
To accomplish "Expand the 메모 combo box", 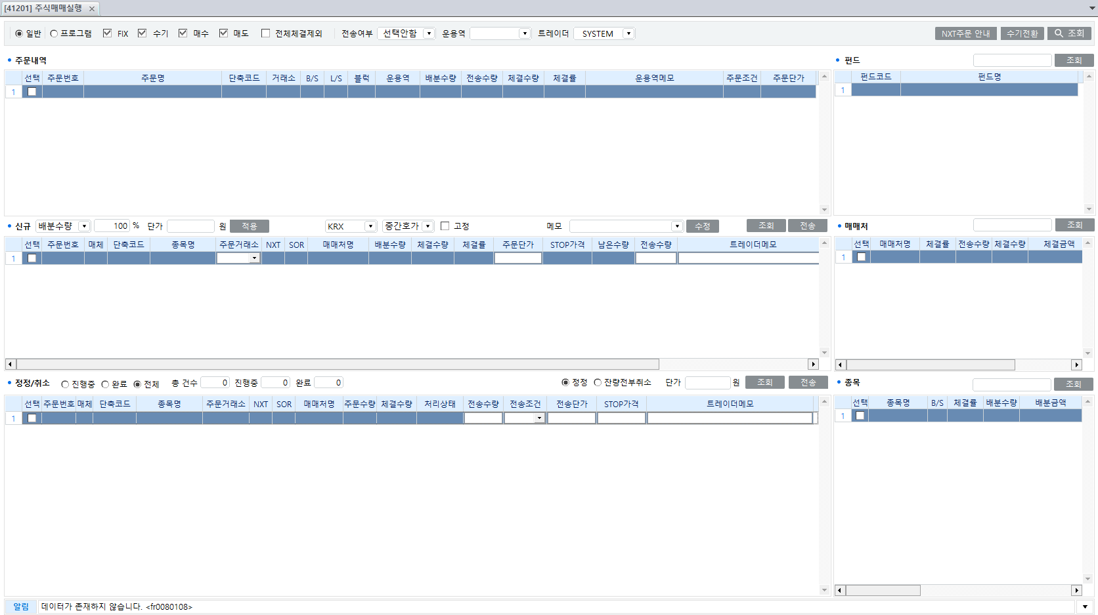I will [x=677, y=226].
